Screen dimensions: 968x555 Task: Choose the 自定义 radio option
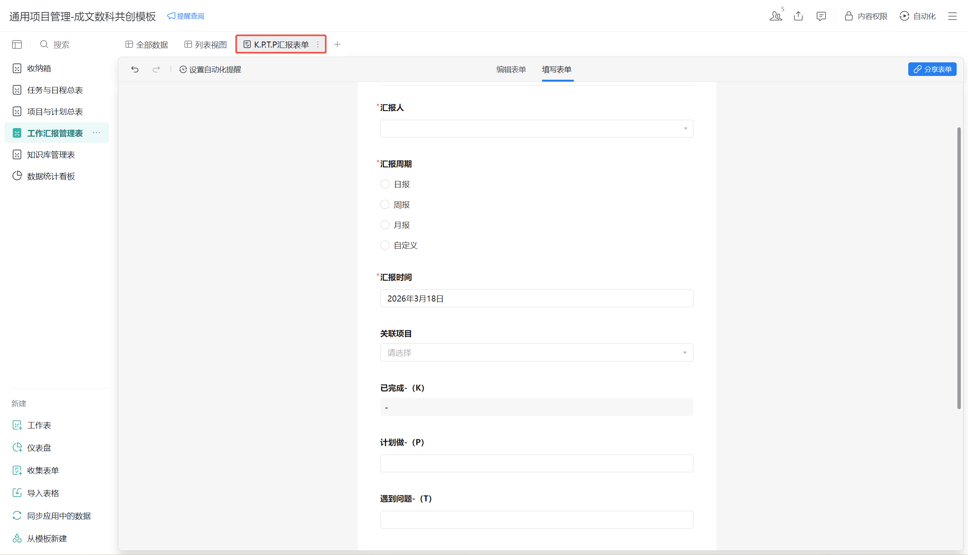385,246
